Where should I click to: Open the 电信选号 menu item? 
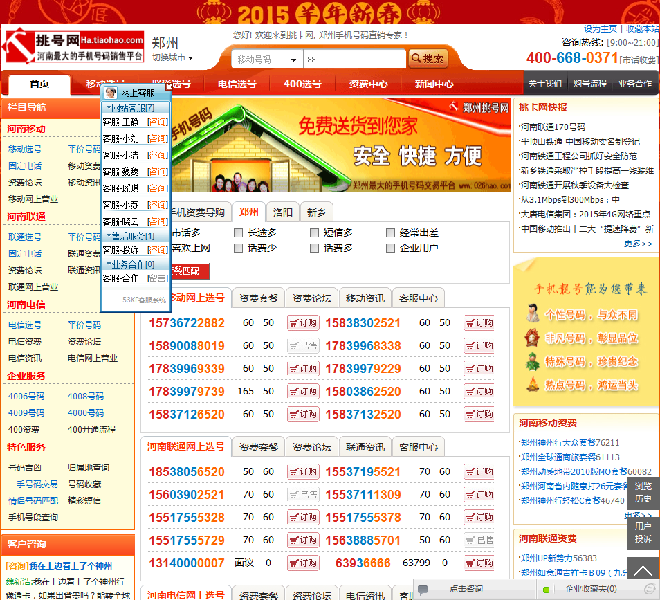coord(237,84)
